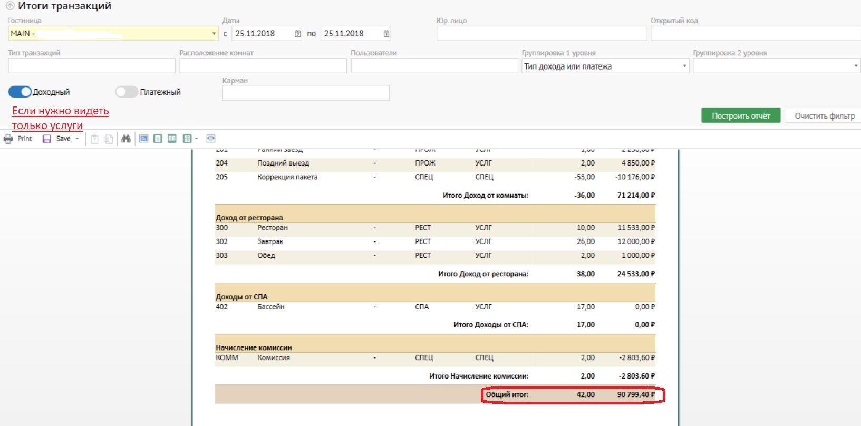Viewport: 861px width, 426px height.
Task: Expand the Save format dropdown arrow
Action: [x=78, y=139]
